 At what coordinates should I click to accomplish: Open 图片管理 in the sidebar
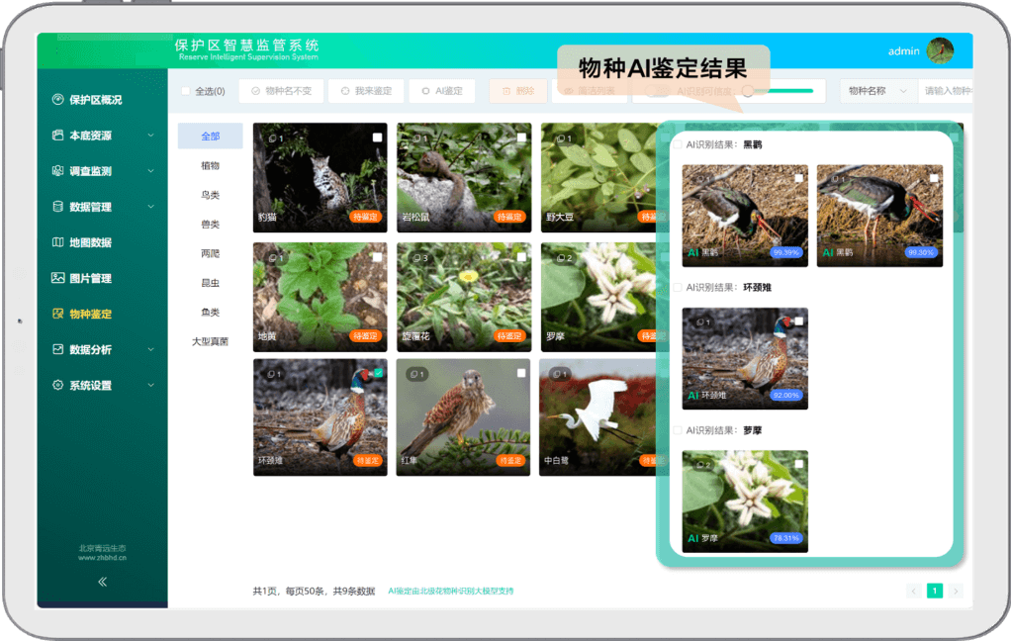[x=81, y=278]
